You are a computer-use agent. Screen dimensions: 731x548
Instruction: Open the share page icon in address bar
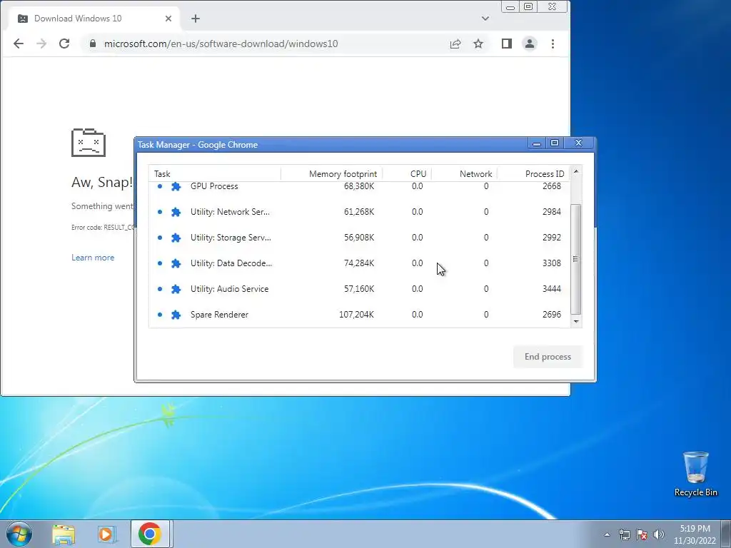click(x=455, y=44)
